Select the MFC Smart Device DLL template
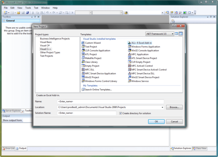This screenshot has width=218, height=157. click(141, 73)
